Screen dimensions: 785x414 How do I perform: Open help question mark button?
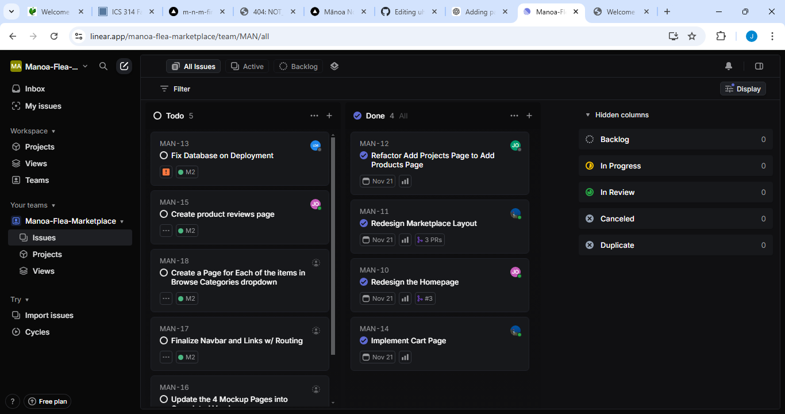pyautogui.click(x=13, y=401)
